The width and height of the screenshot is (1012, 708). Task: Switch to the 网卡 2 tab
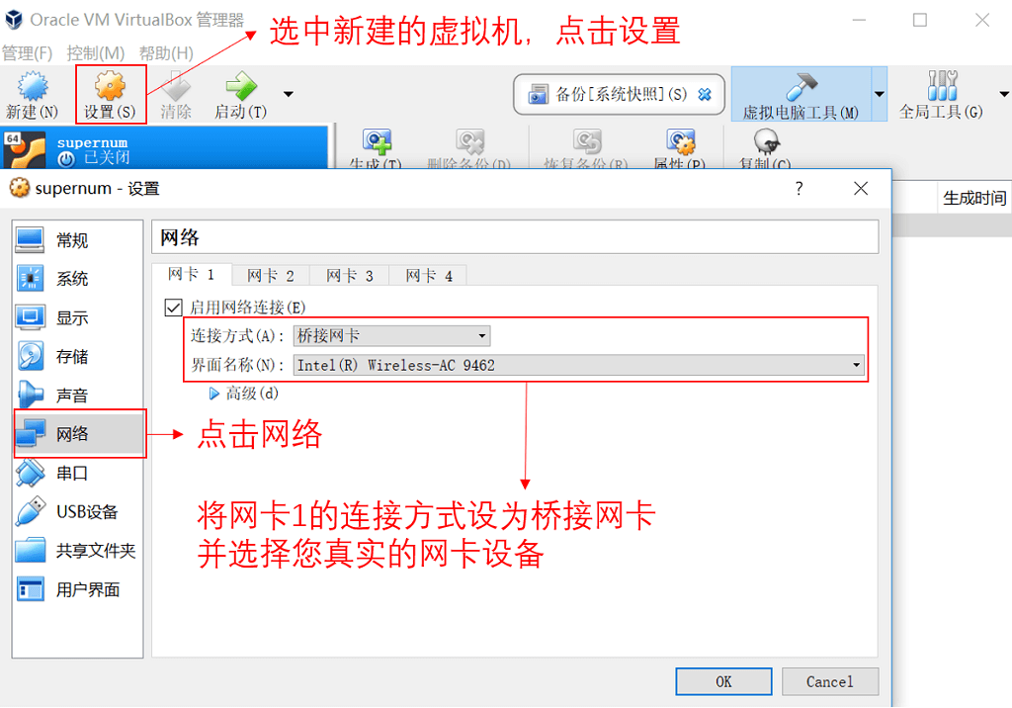(271, 276)
